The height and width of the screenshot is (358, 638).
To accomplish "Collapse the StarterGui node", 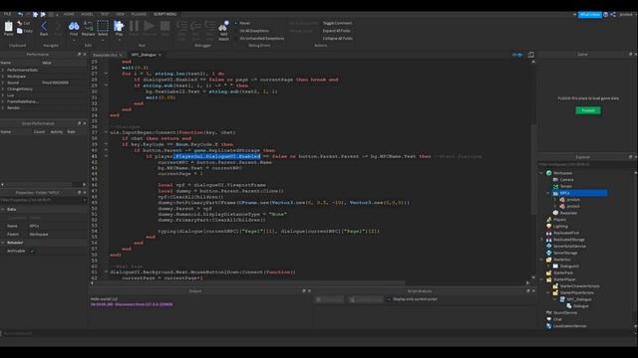I will pos(541,260).
